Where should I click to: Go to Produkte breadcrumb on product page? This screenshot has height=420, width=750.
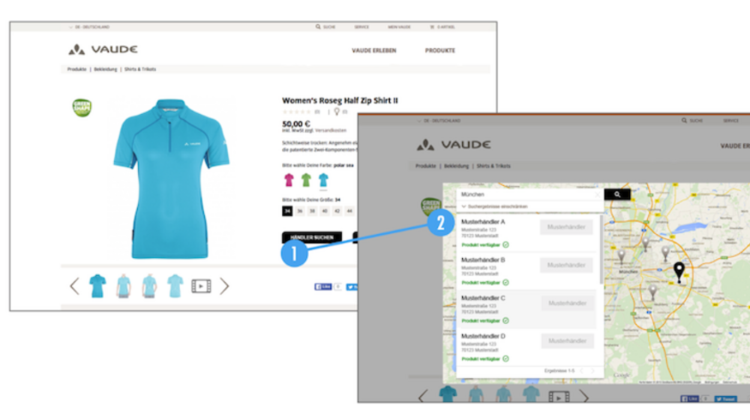(76, 69)
